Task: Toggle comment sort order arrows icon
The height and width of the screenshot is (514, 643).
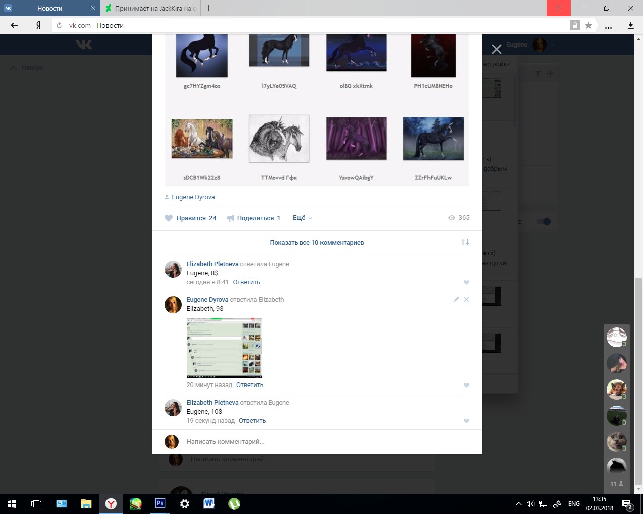Action: point(465,242)
